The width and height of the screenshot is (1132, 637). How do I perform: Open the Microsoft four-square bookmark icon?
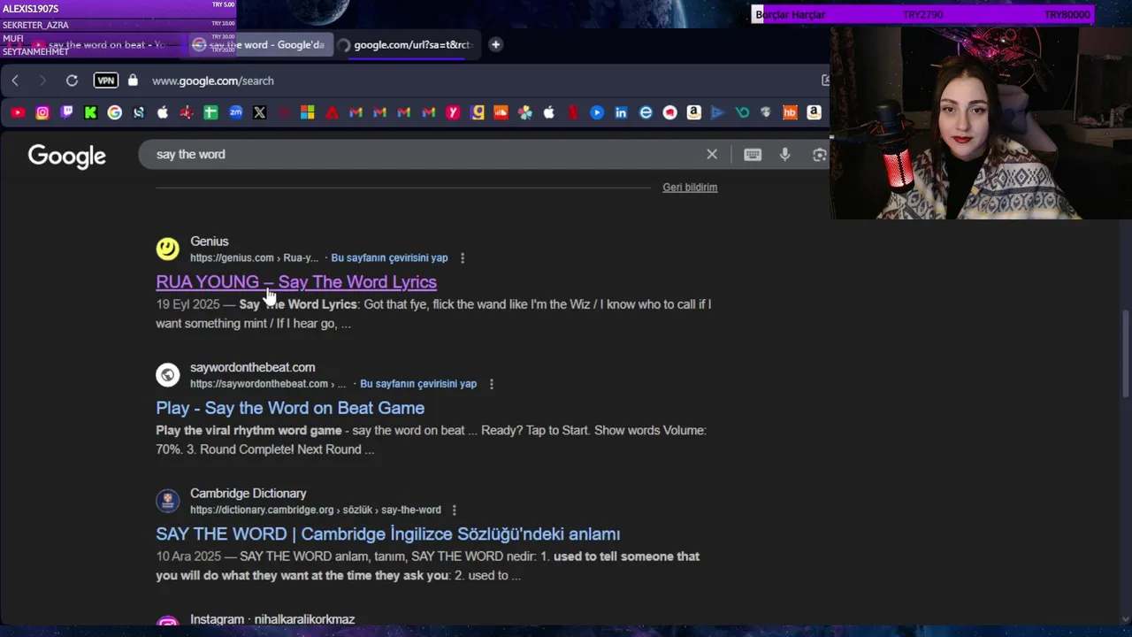[307, 112]
